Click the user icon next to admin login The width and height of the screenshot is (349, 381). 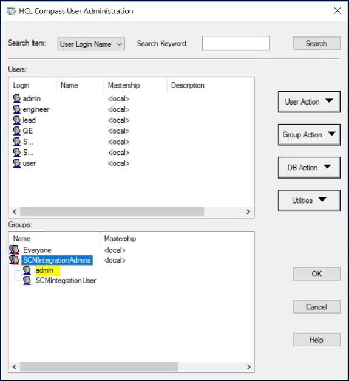[17, 98]
